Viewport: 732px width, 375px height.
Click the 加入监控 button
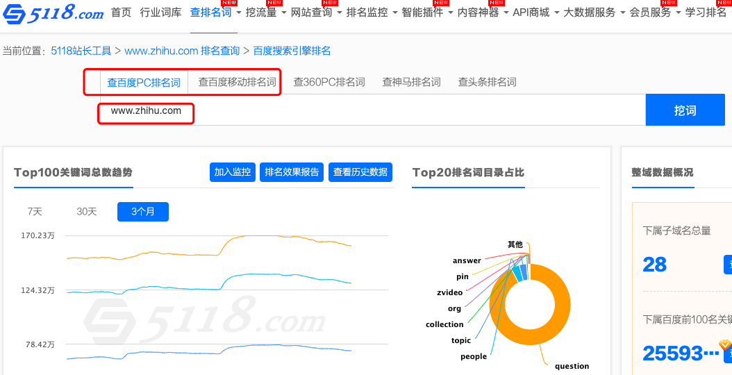[x=233, y=172]
